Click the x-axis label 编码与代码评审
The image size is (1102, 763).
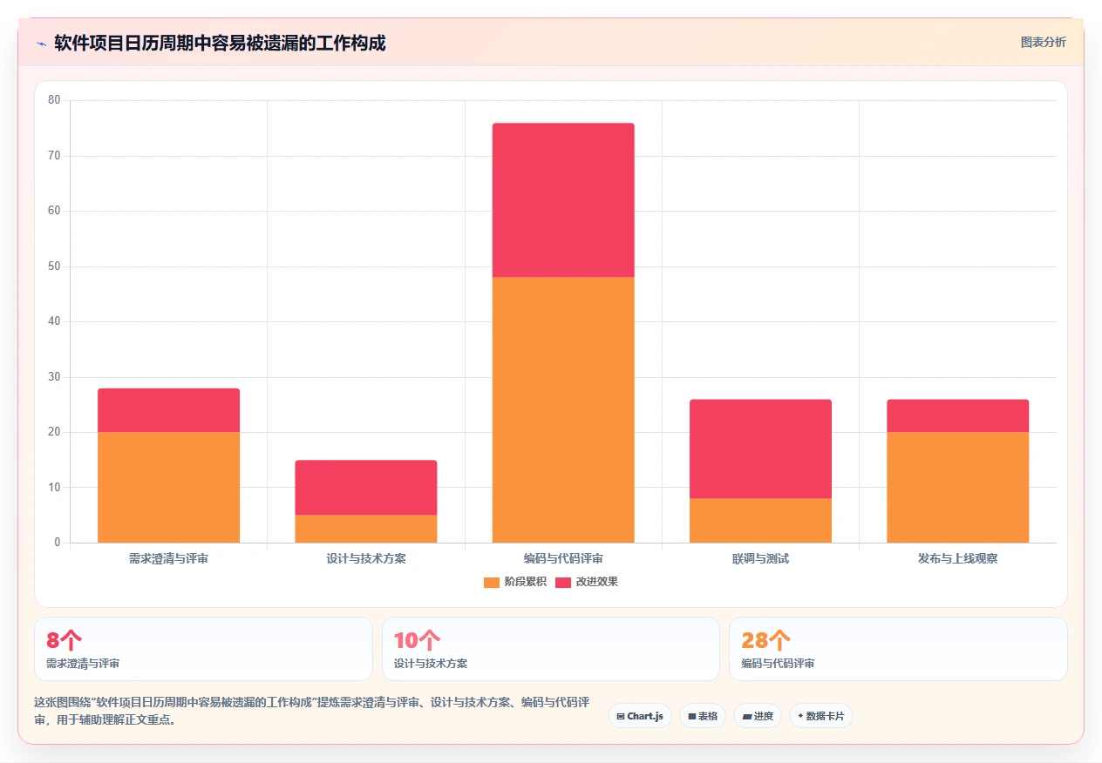(x=563, y=558)
